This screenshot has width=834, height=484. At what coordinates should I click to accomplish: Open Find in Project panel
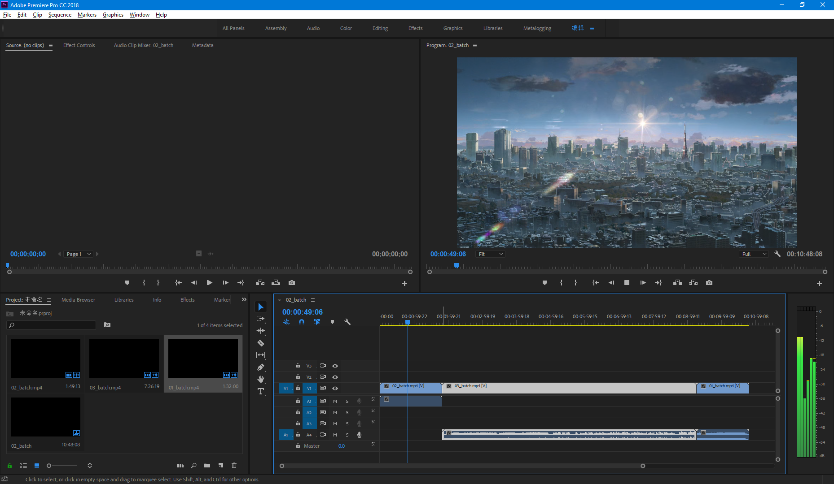194,466
